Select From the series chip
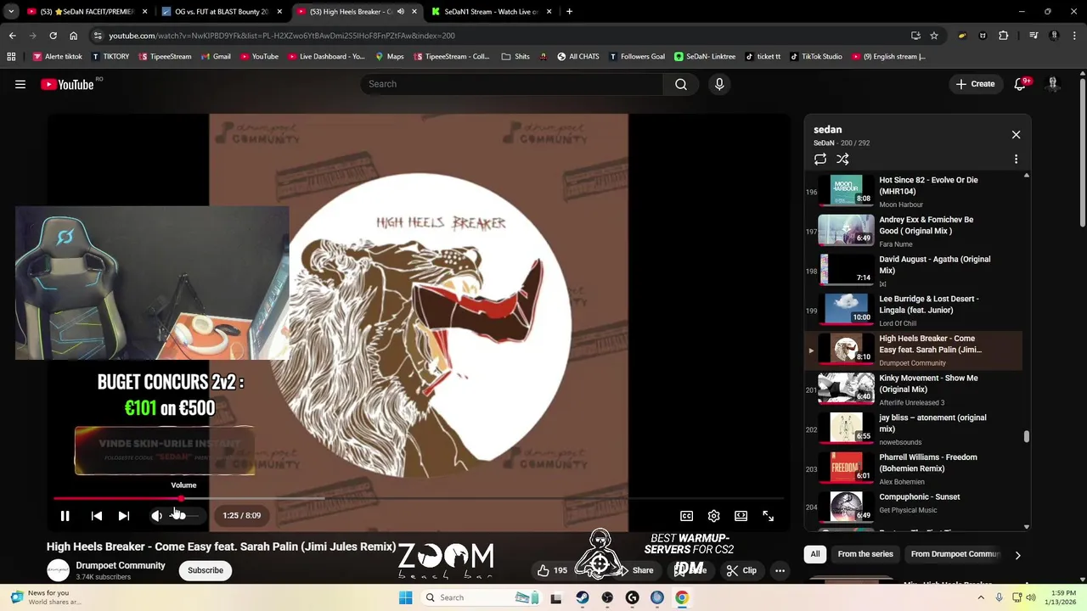Screen dimensions: 1087x611 (865, 554)
